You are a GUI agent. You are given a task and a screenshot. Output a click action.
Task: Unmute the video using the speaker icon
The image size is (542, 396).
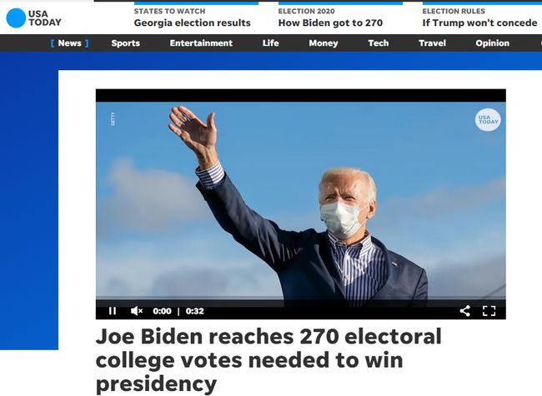(137, 311)
